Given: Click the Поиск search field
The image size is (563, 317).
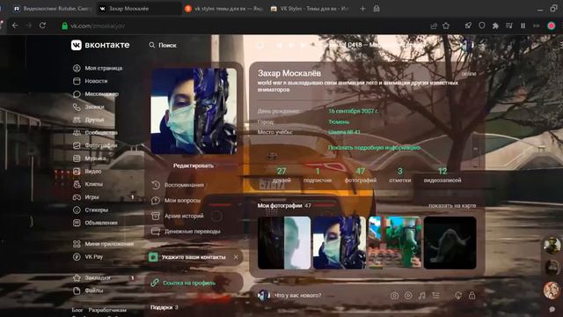Looking at the screenshot, I should tap(163, 45).
